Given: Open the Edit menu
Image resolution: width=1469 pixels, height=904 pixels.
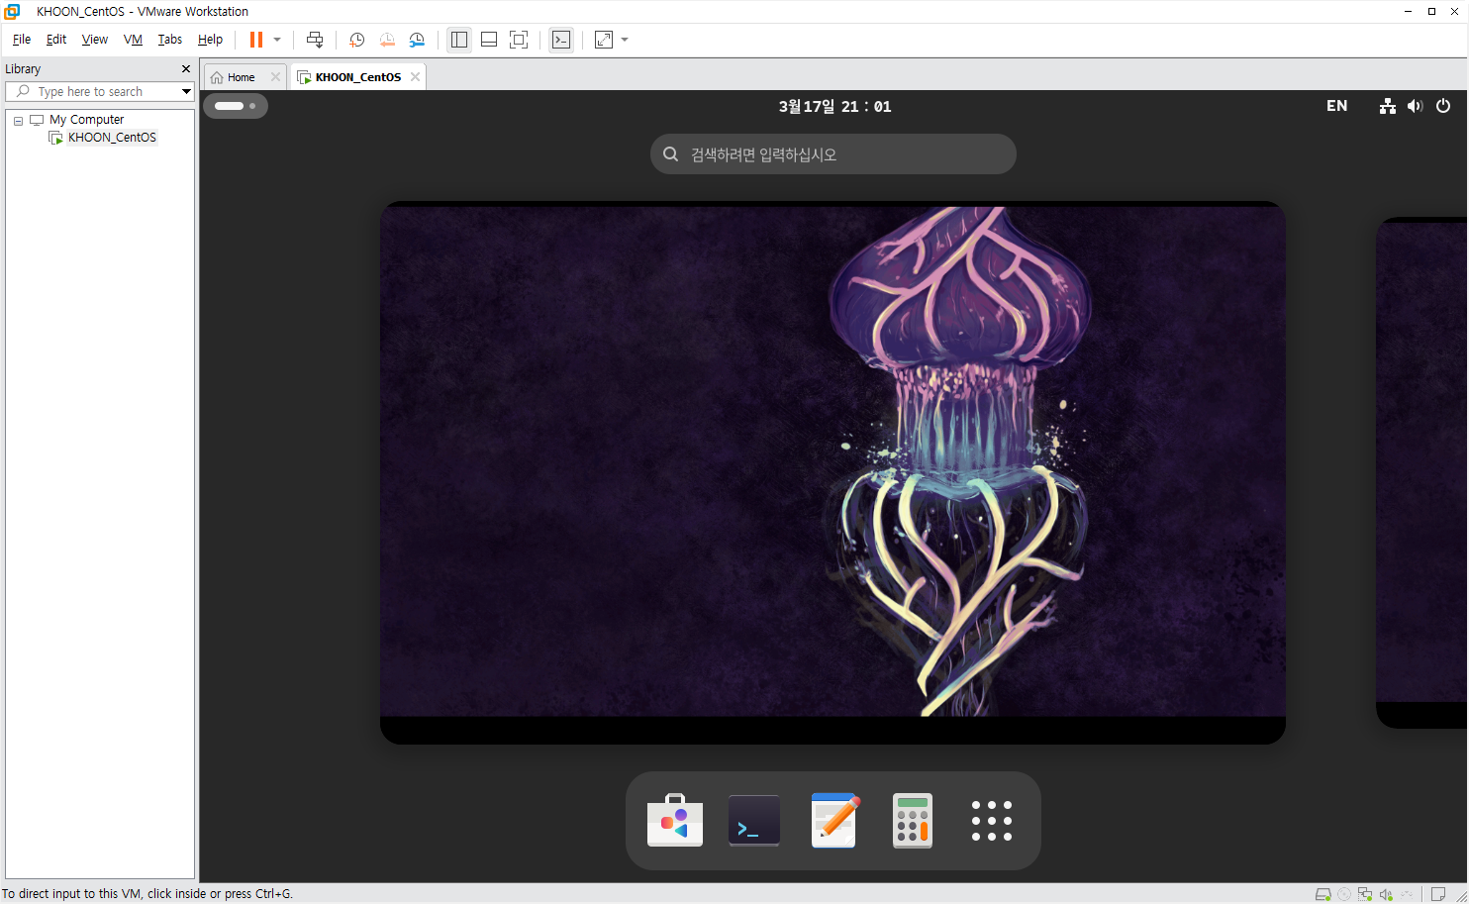Looking at the screenshot, I should (56, 40).
